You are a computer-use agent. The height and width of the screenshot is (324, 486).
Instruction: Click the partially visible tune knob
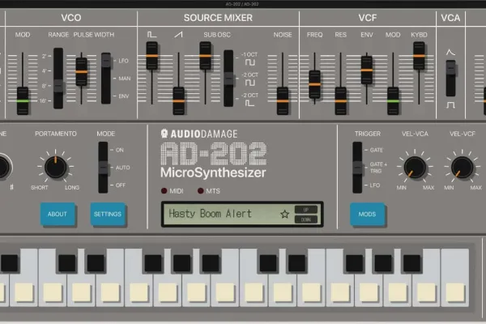pos(4,167)
